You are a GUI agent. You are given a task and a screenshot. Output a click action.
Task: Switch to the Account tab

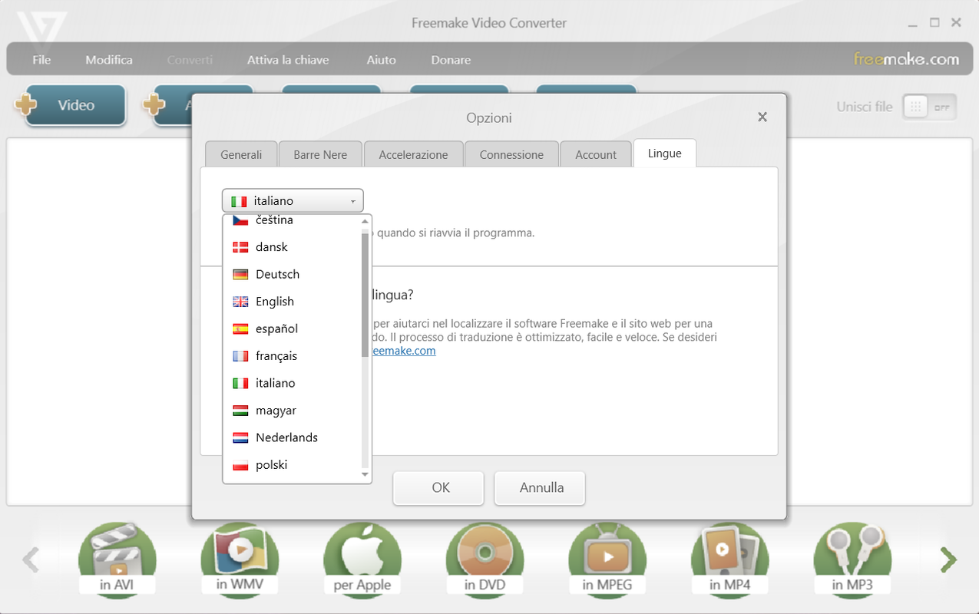[x=596, y=154]
